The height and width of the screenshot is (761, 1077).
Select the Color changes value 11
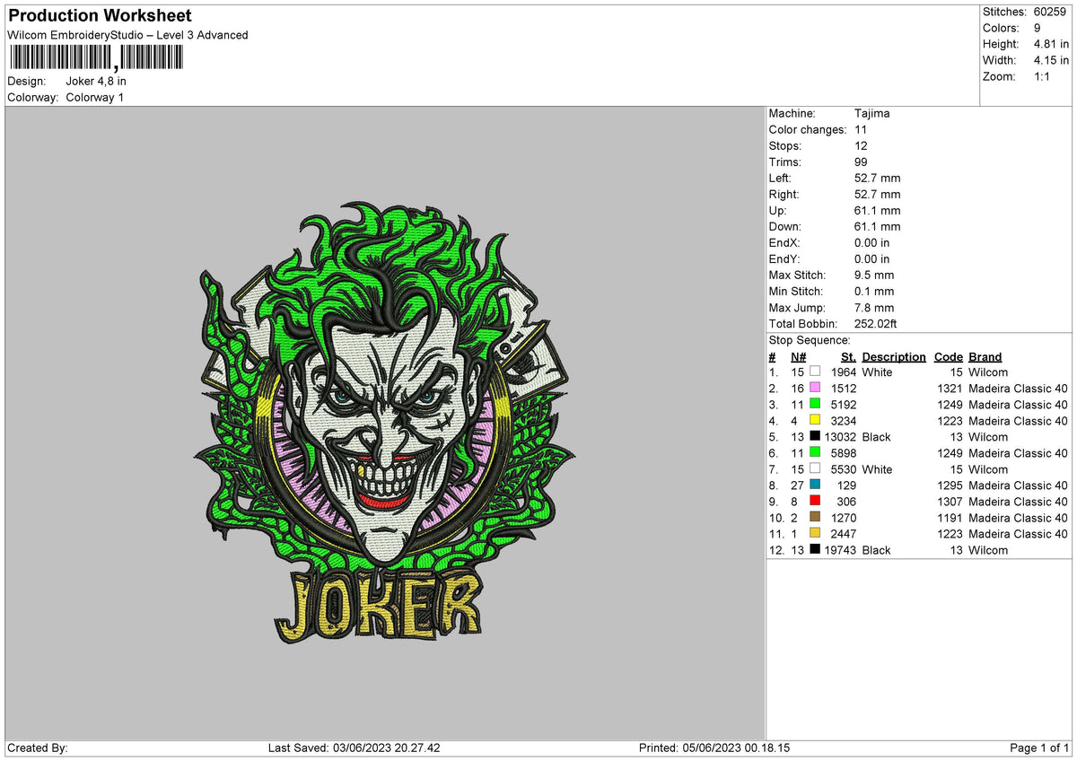[862, 130]
